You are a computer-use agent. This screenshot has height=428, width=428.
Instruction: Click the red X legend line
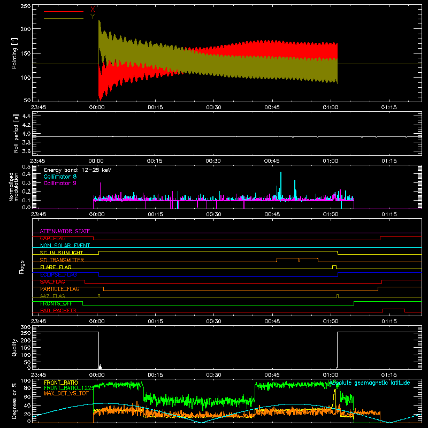(x=64, y=11)
